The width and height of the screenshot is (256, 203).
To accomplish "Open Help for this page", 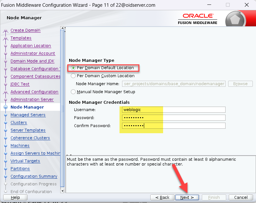I will coord(15,198).
